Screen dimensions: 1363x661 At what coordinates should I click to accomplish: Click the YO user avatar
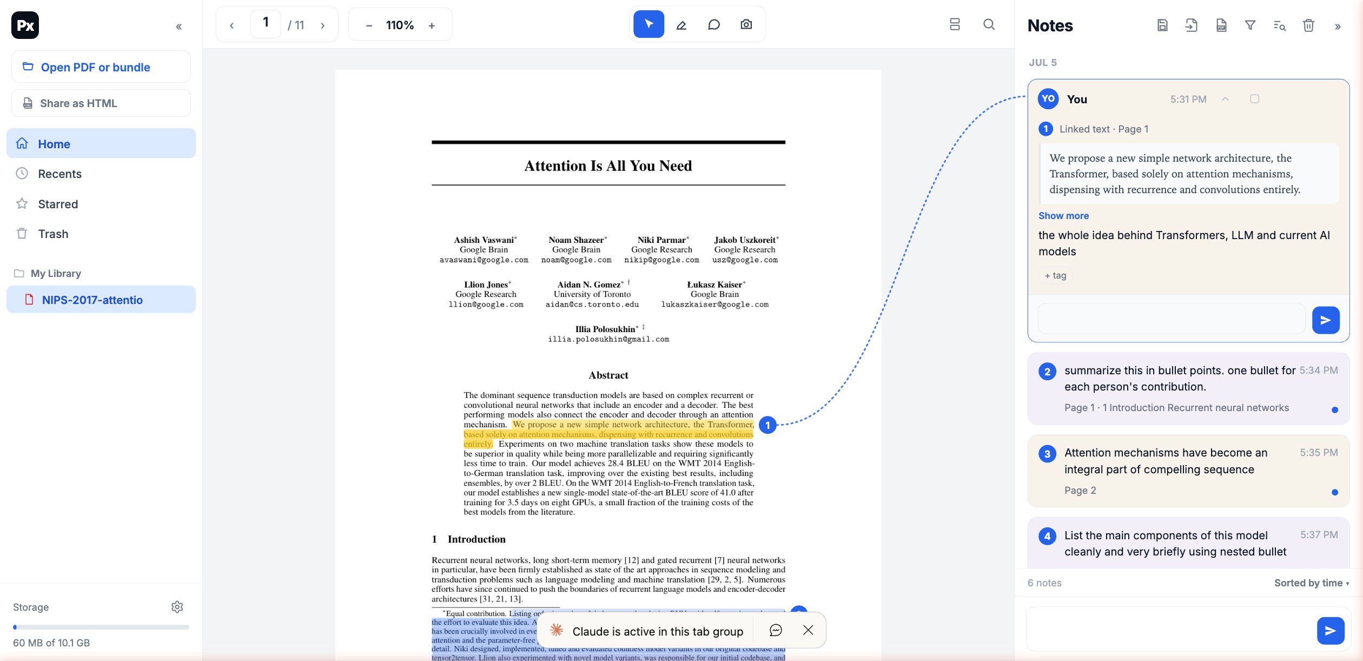(1048, 98)
